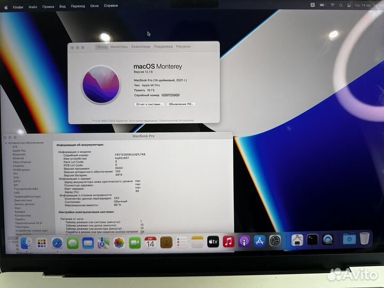Open Spotlight search in the menu bar
The height and width of the screenshot is (288, 384).
tap(341, 5)
